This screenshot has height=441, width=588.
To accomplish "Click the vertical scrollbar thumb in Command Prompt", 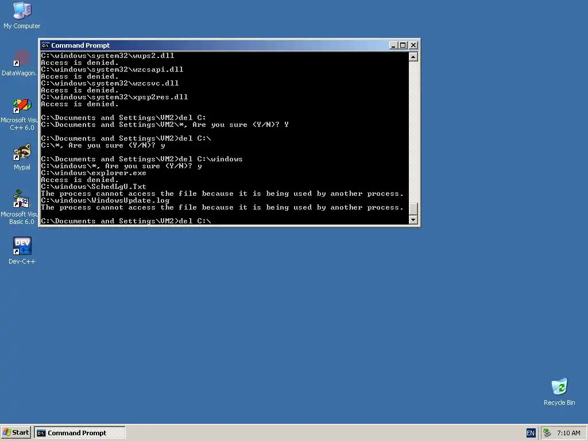I will [x=413, y=209].
